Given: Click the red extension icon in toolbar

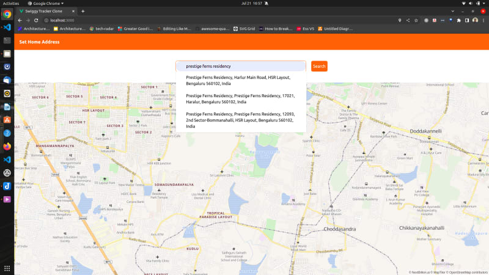Looking at the screenshot, I should point(435,20).
